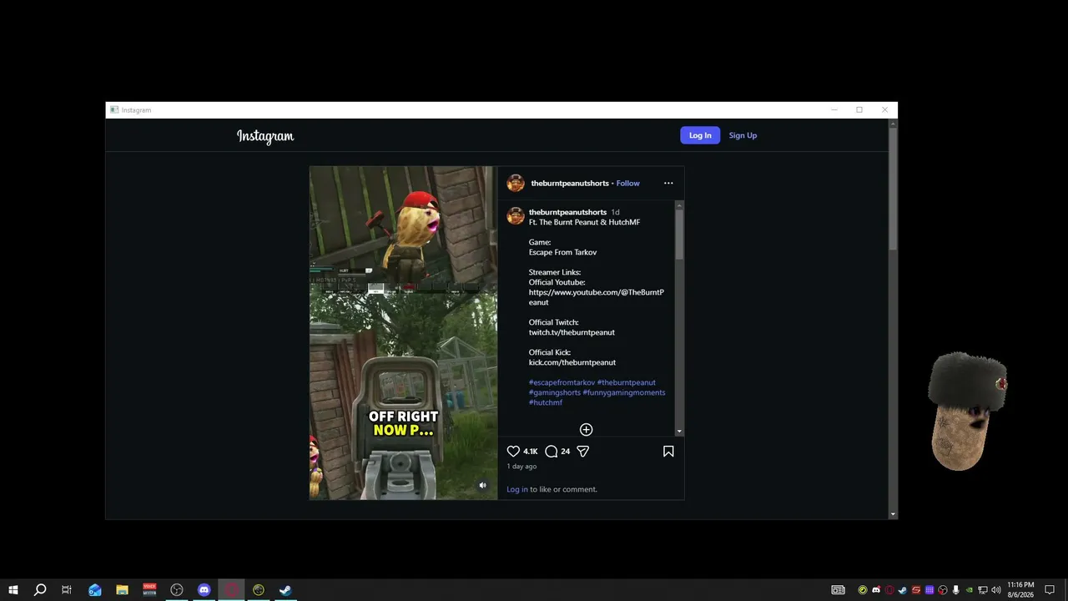
Task: Click the '1 day ago' timestamp
Action: [x=521, y=467]
